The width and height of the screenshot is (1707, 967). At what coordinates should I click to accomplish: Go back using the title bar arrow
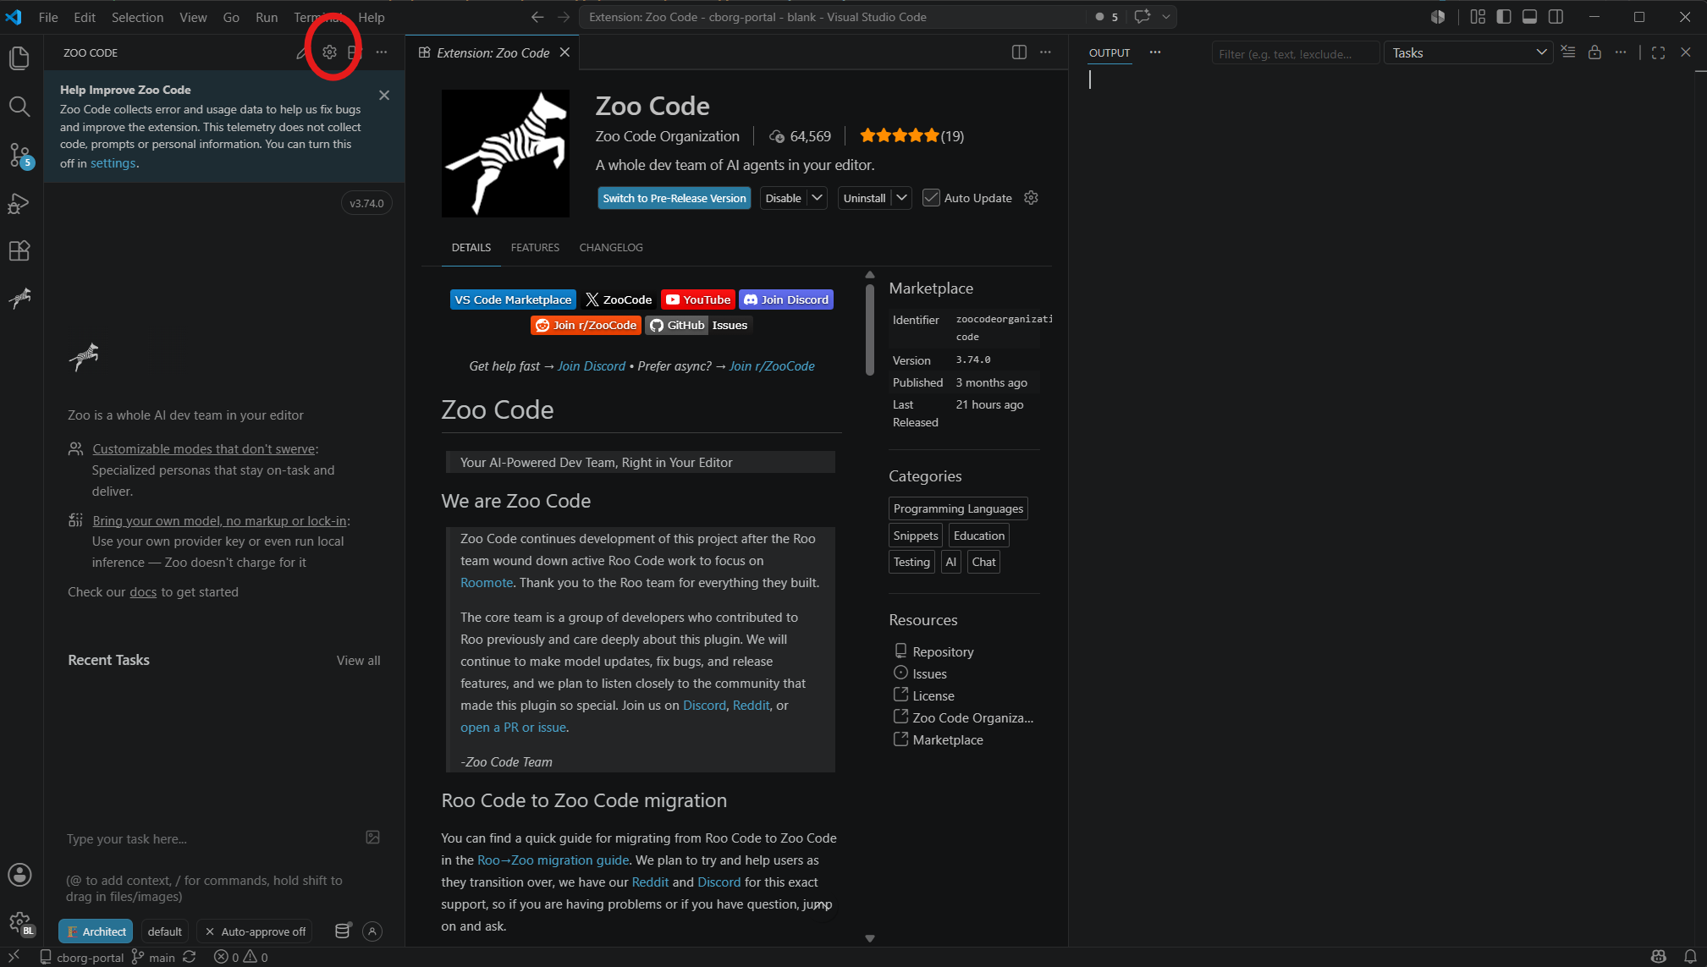click(x=537, y=17)
